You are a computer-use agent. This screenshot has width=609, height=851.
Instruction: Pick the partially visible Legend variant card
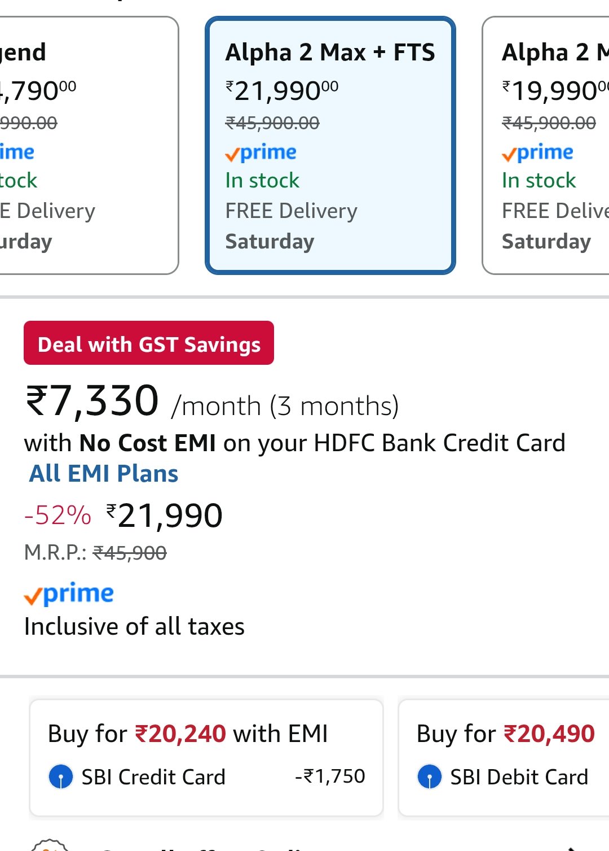85,146
